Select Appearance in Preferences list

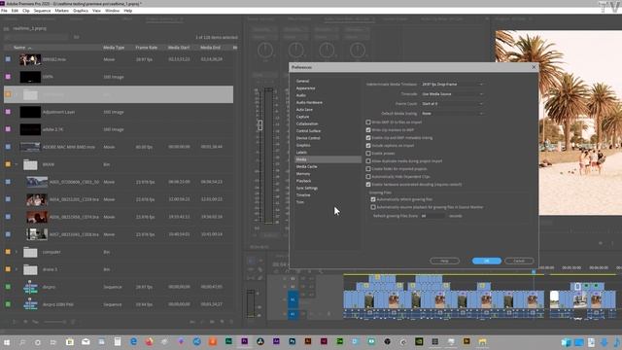point(305,88)
